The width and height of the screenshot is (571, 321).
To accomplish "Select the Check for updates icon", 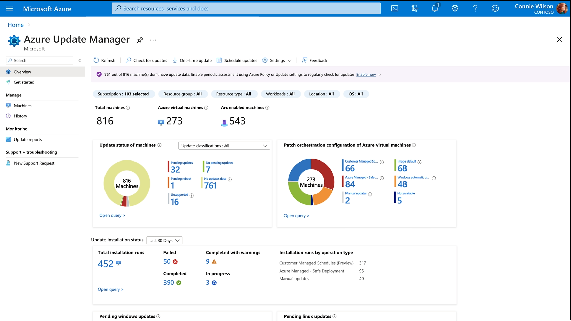I will pos(128,60).
